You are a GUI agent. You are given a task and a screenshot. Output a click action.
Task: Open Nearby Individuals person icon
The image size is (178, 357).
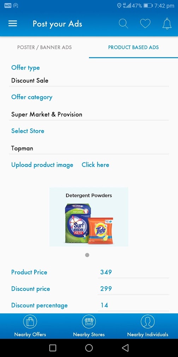click(x=148, y=322)
